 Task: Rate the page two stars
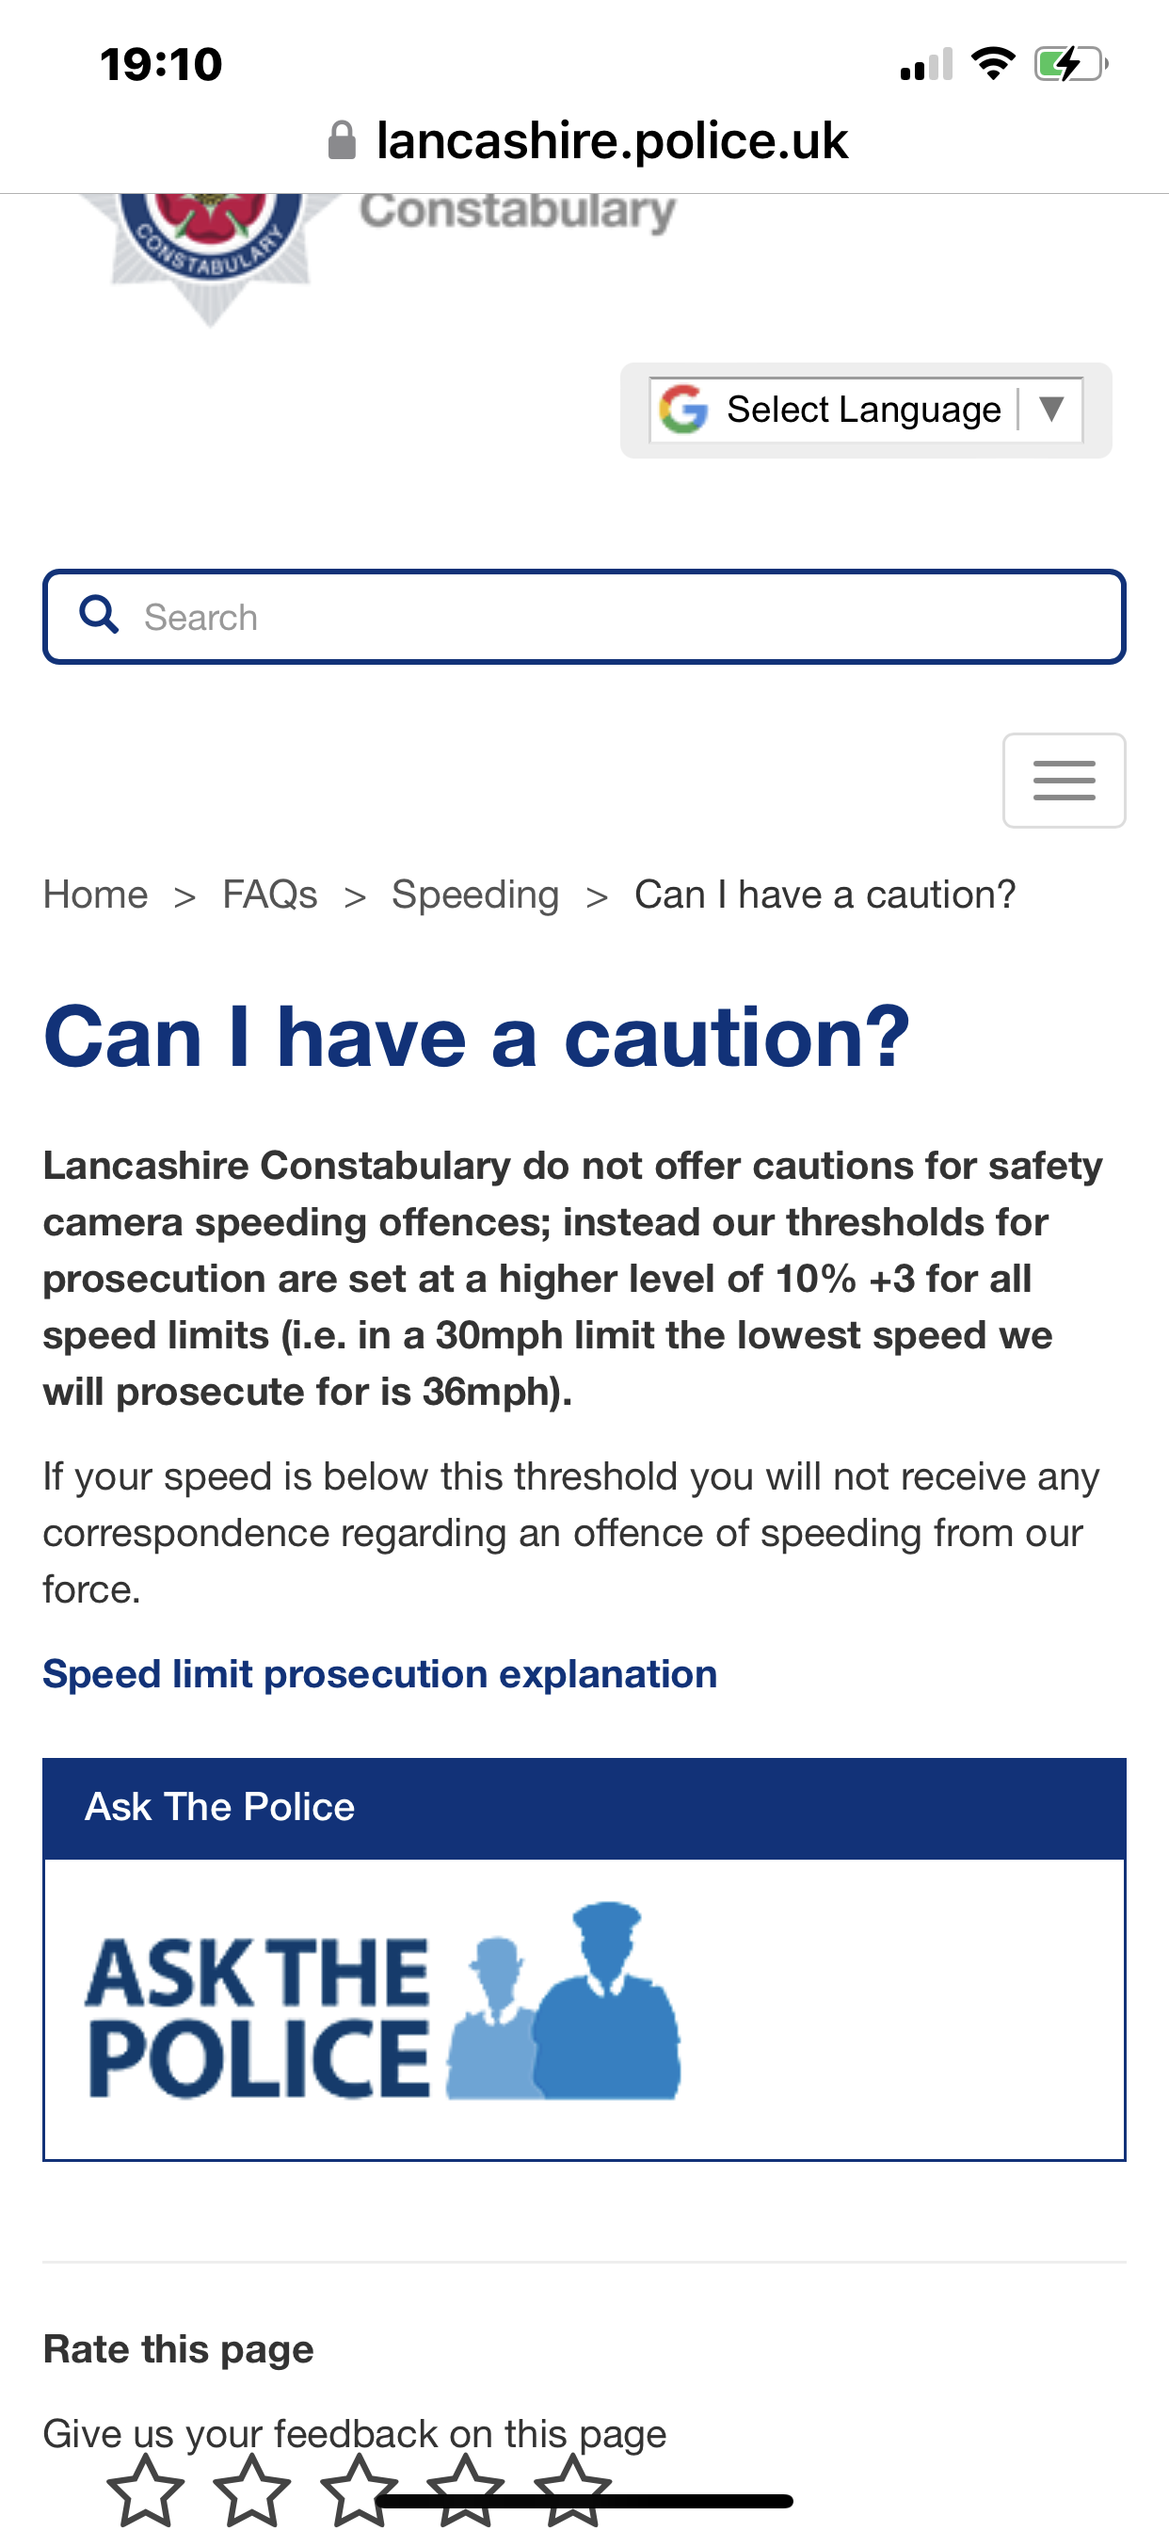(252, 2491)
